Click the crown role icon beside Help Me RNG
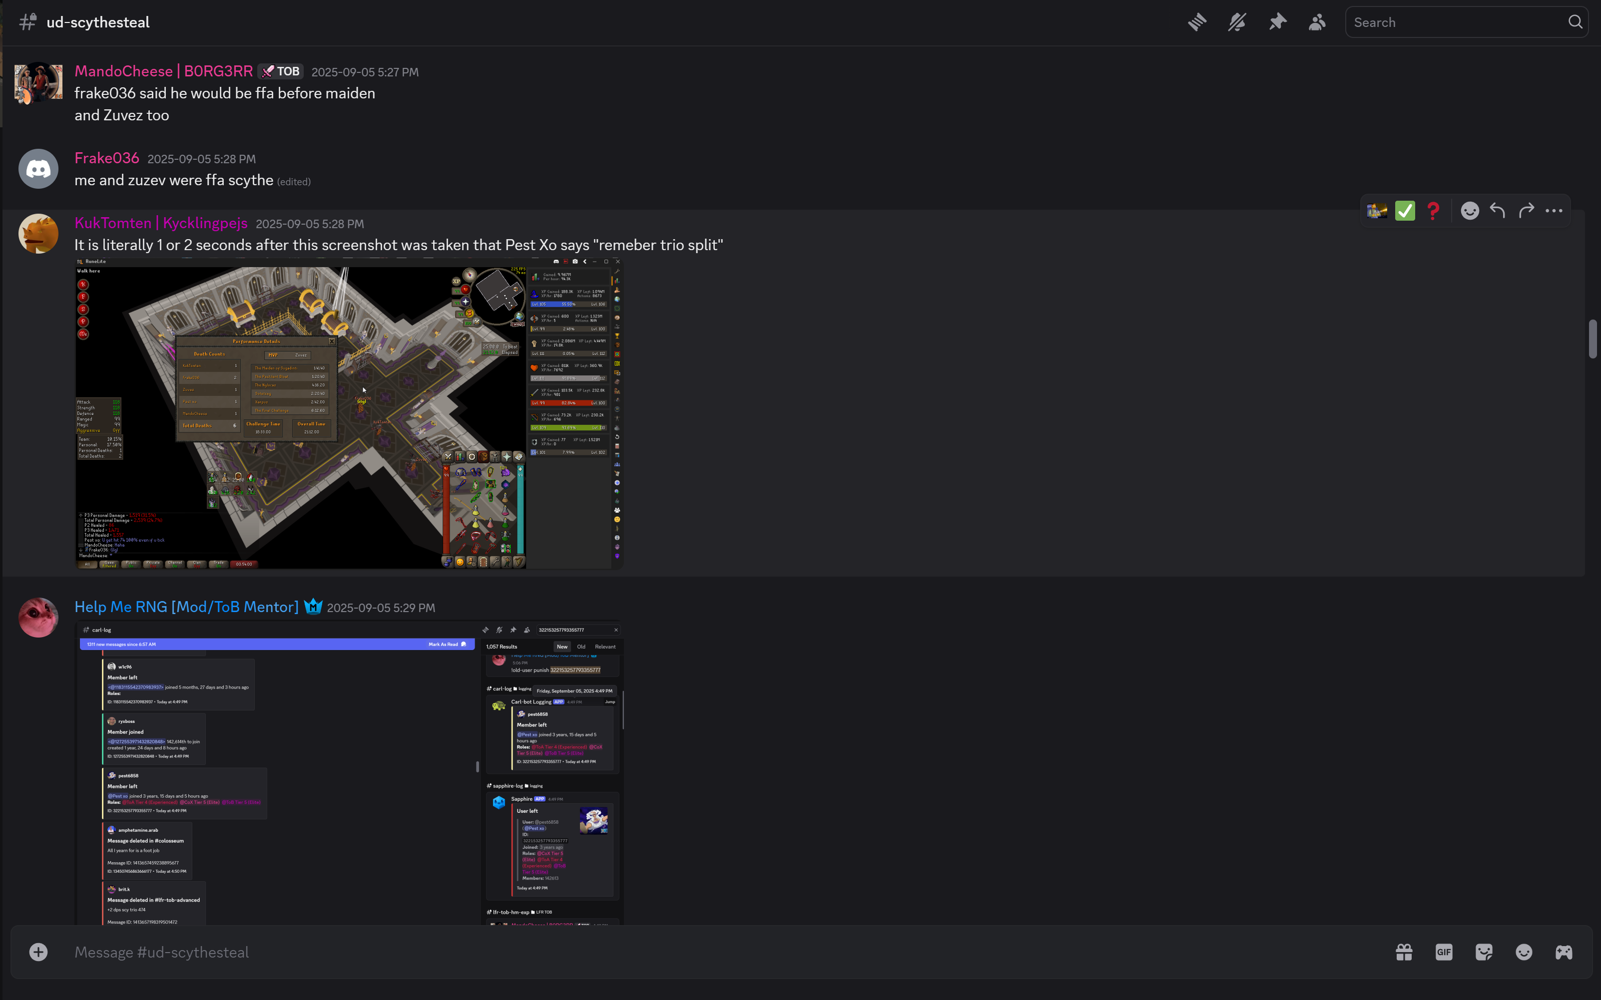Viewport: 1601px width, 1000px height. [x=314, y=607]
